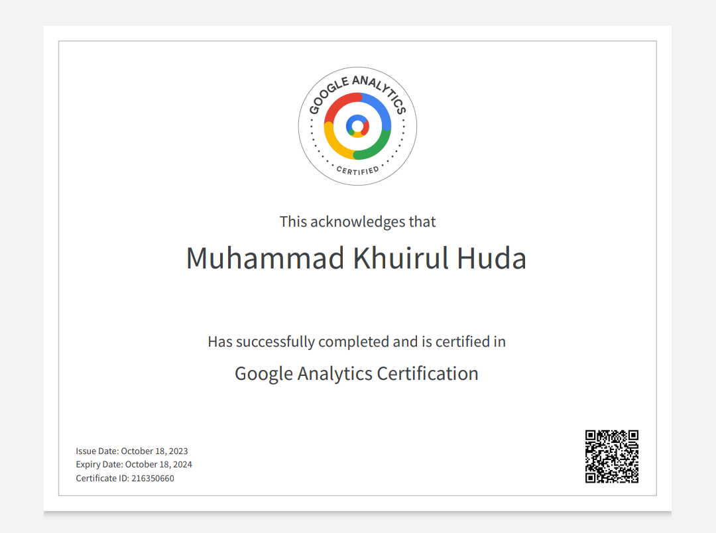The height and width of the screenshot is (533, 716).
Task: Click the Has successfully completed line
Action: (x=357, y=341)
